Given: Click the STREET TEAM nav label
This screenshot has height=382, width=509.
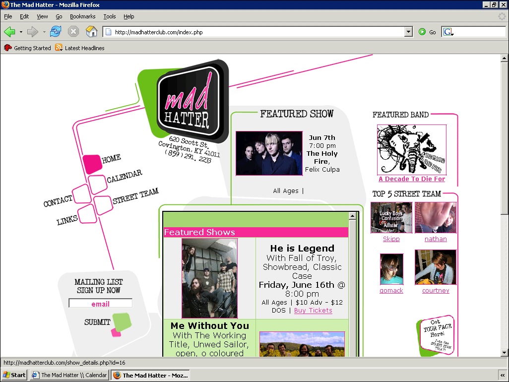Looking at the screenshot, I should click(x=136, y=196).
